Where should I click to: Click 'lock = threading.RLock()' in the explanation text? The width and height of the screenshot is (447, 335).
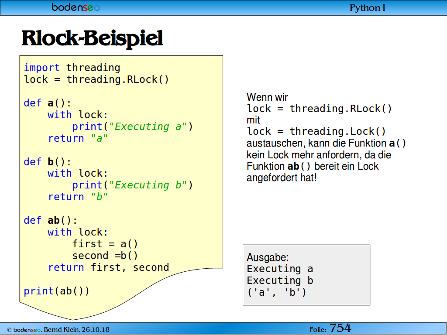pyautogui.click(x=319, y=109)
